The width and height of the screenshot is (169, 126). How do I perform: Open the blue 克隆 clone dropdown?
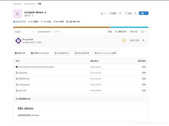click(144, 13)
